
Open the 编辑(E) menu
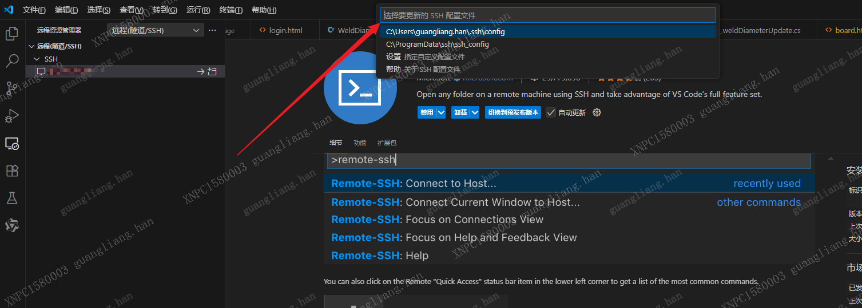66,10
